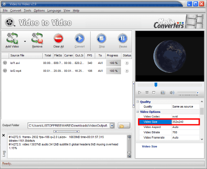Open the Add Video dropdown arrow
The image size is (207, 169).
[25, 41]
